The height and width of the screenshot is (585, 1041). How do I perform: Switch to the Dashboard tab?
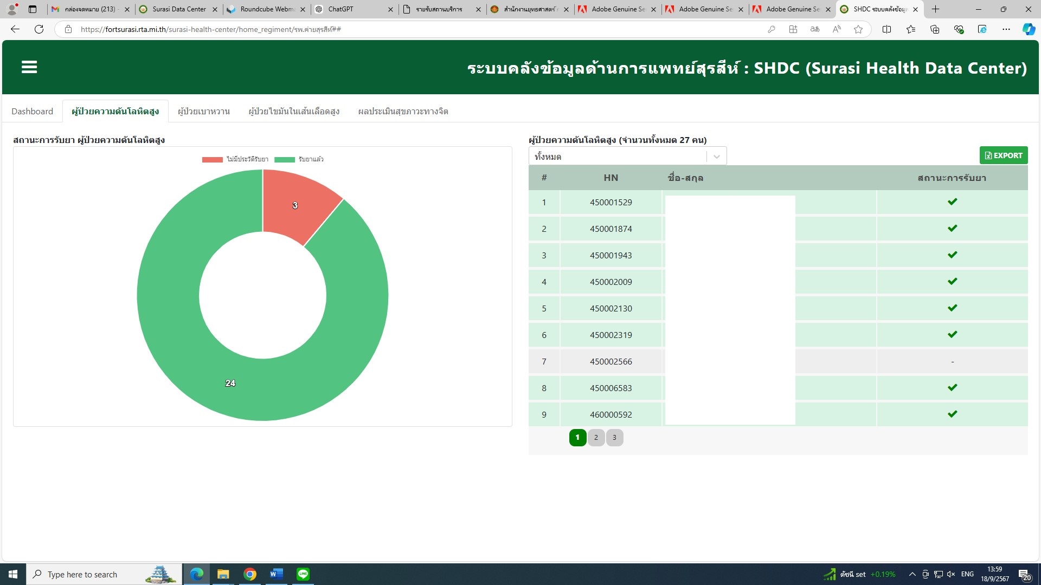tap(32, 111)
